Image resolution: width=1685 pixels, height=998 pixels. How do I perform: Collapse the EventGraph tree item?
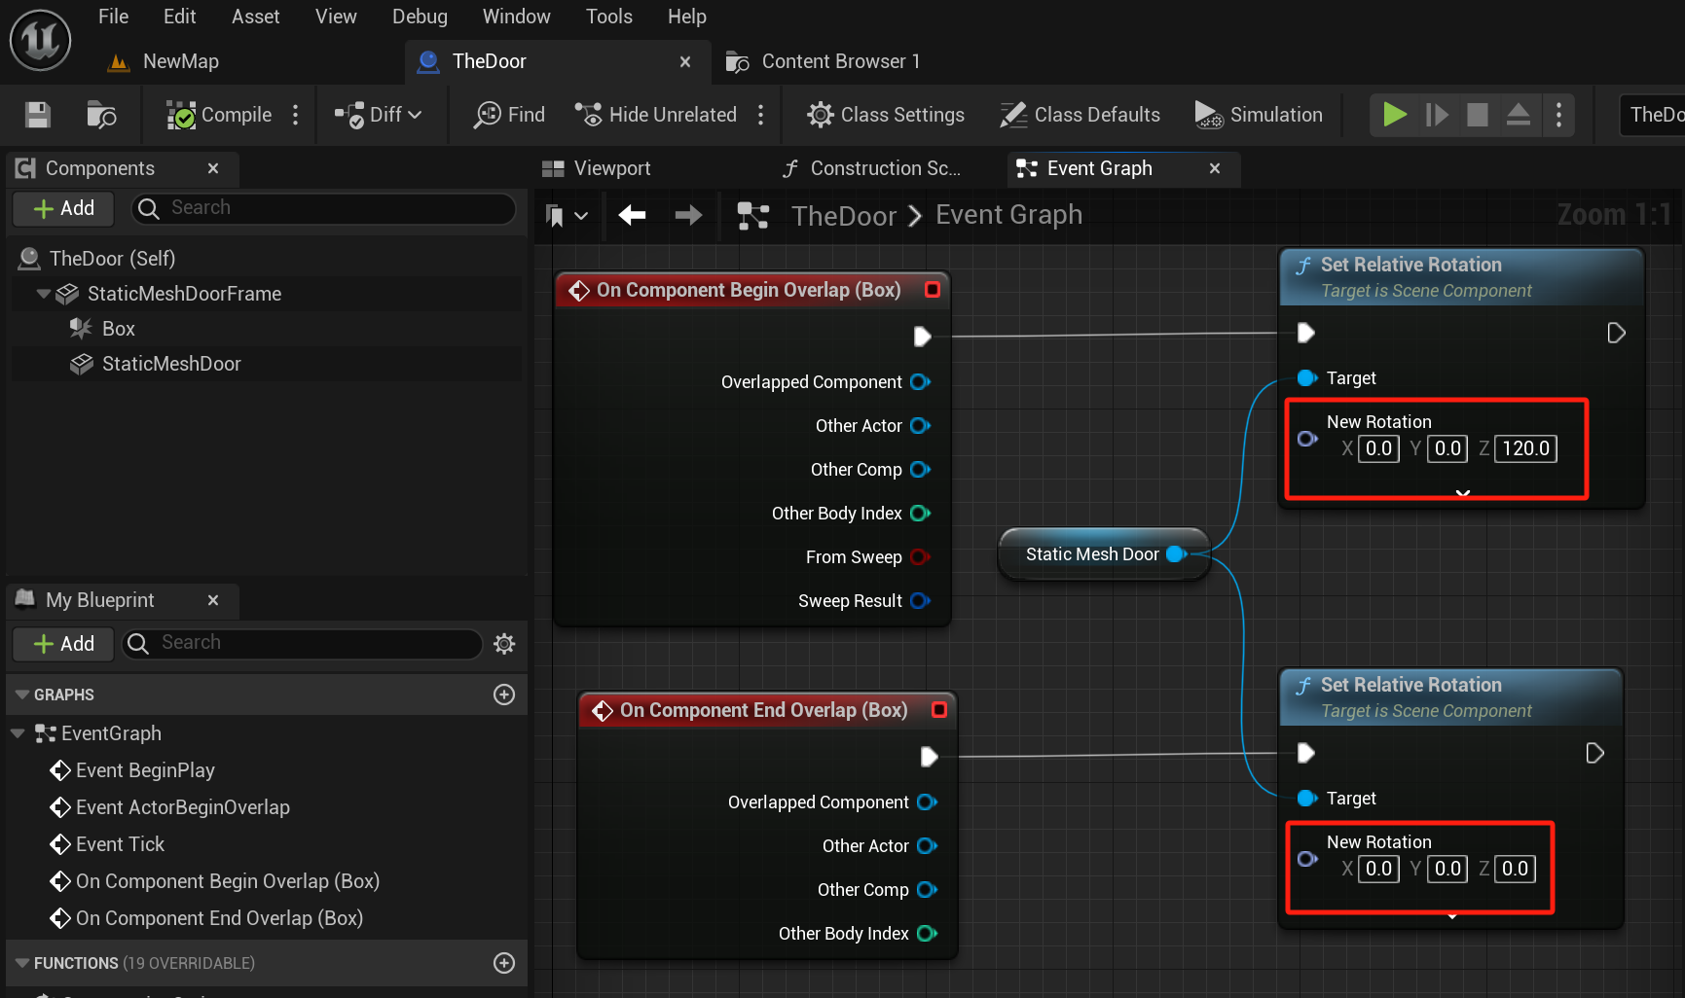pyautogui.click(x=18, y=733)
